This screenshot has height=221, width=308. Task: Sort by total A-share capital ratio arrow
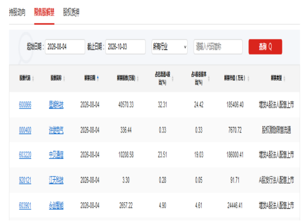pos(209,78)
